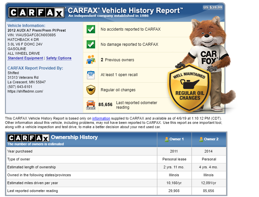Click the VIN WAUSGAFC8CN003695 text

32,35
